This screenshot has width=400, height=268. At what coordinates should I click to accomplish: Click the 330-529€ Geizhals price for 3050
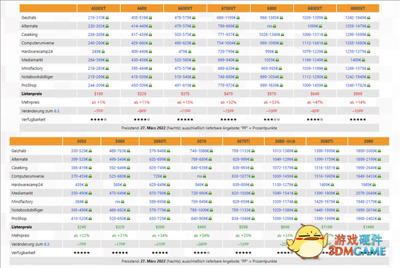click(79, 151)
